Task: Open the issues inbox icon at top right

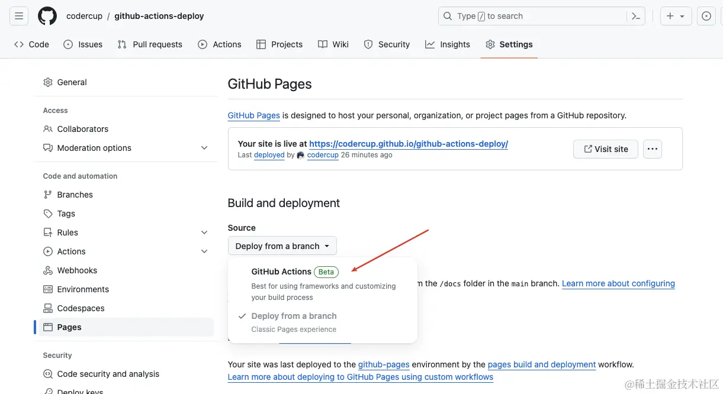Action: (706, 16)
